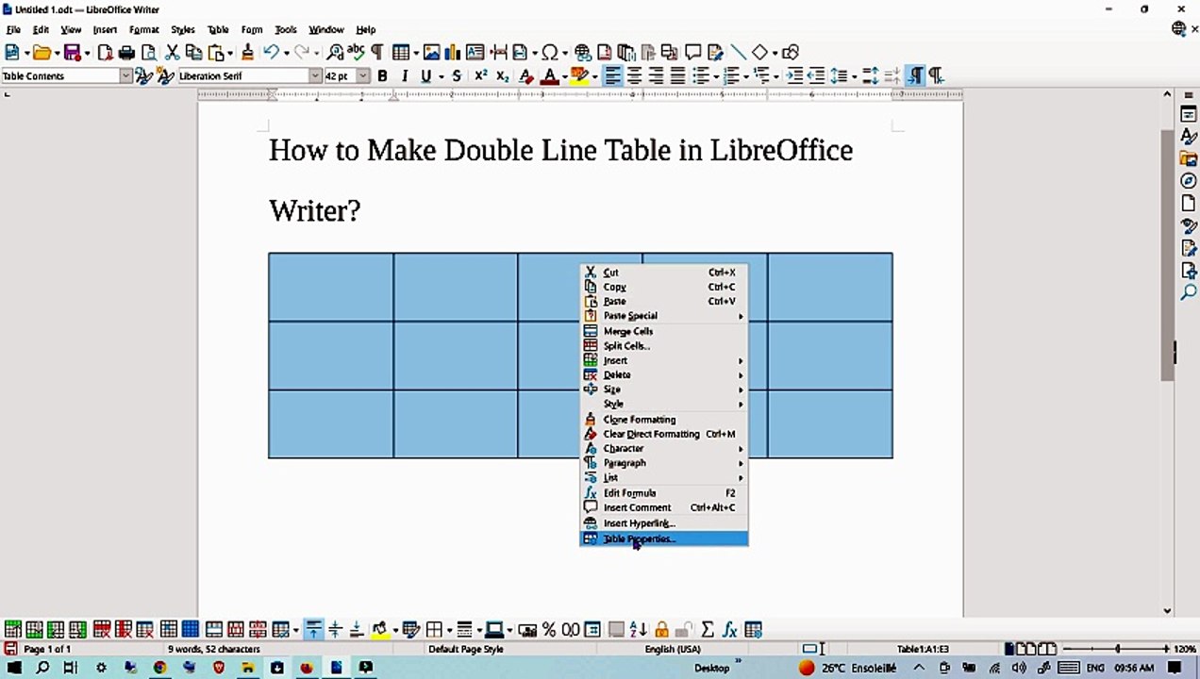
Task: Click the Cut scissors icon
Action: pyautogui.click(x=173, y=53)
